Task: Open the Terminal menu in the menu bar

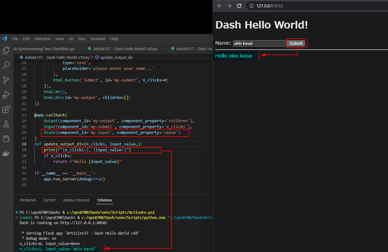Action: 98,39
